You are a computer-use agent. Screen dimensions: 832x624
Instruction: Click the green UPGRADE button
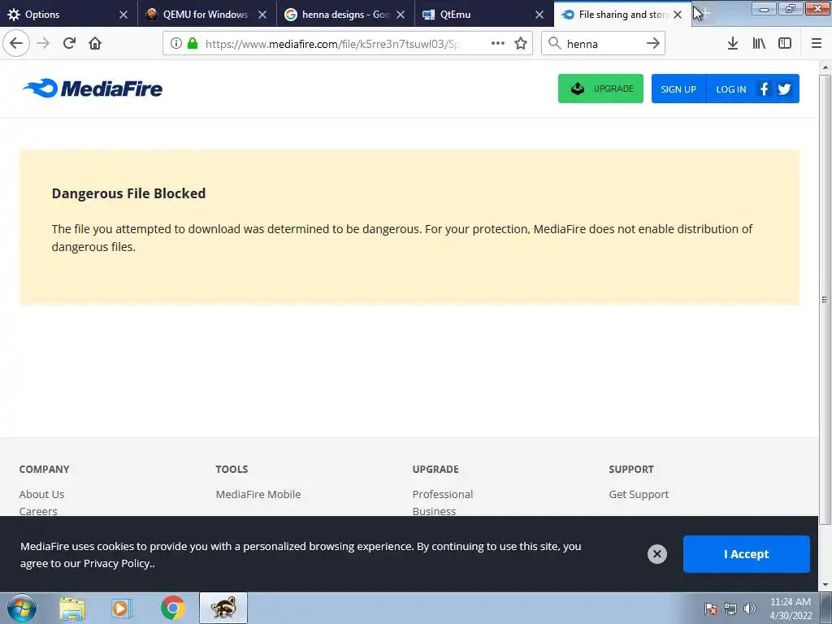pos(600,89)
